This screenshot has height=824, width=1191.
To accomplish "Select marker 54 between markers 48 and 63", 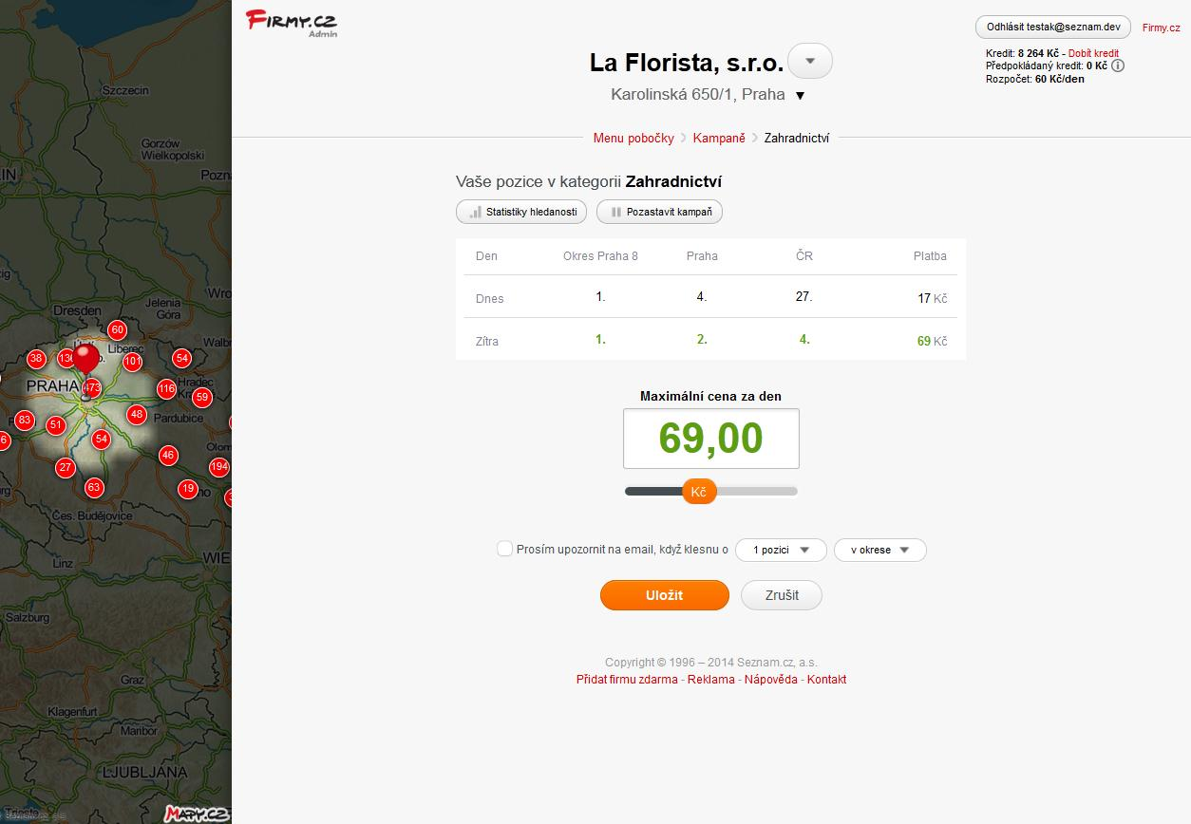I will point(102,440).
